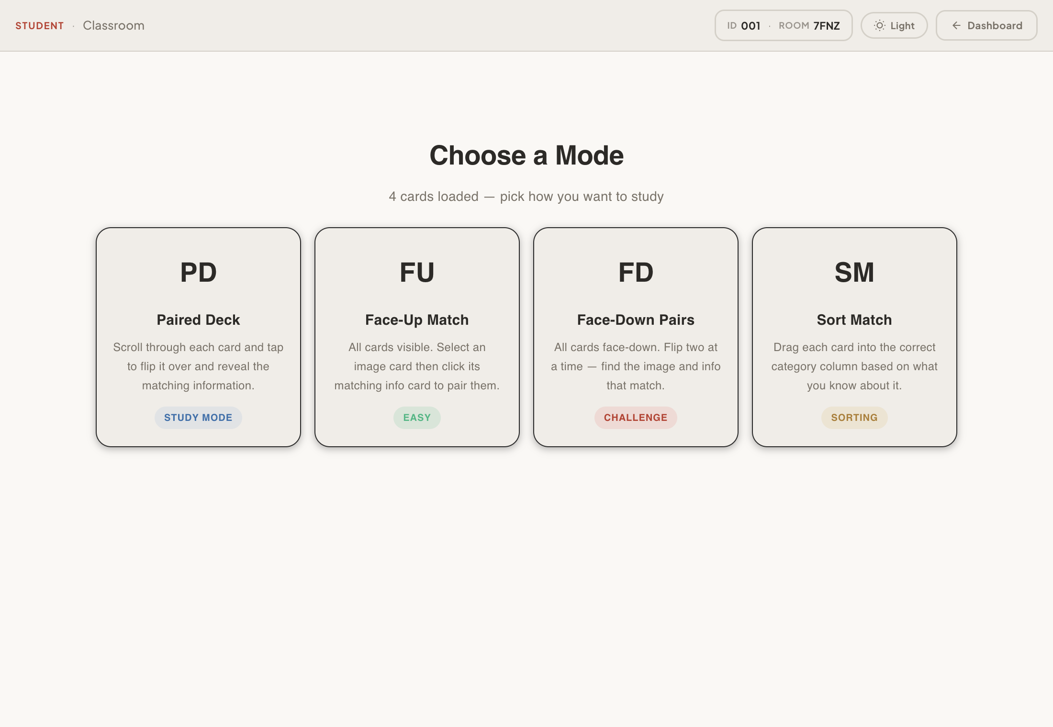1053x727 pixels.
Task: Click the '4 cards loaded' subtitle
Action: [526, 196]
